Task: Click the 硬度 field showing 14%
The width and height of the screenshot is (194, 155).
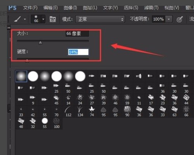Action: pos(78,52)
